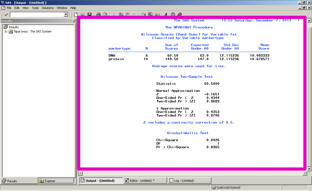Click the running man Submit icon

point(166,14)
